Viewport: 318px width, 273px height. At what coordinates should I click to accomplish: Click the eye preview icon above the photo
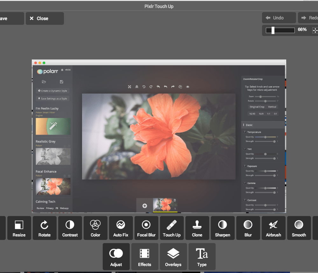click(188, 87)
